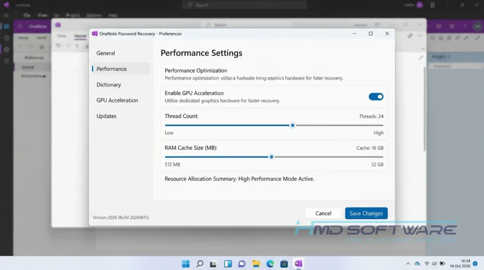Close the Preferences dialog window

coord(387,34)
